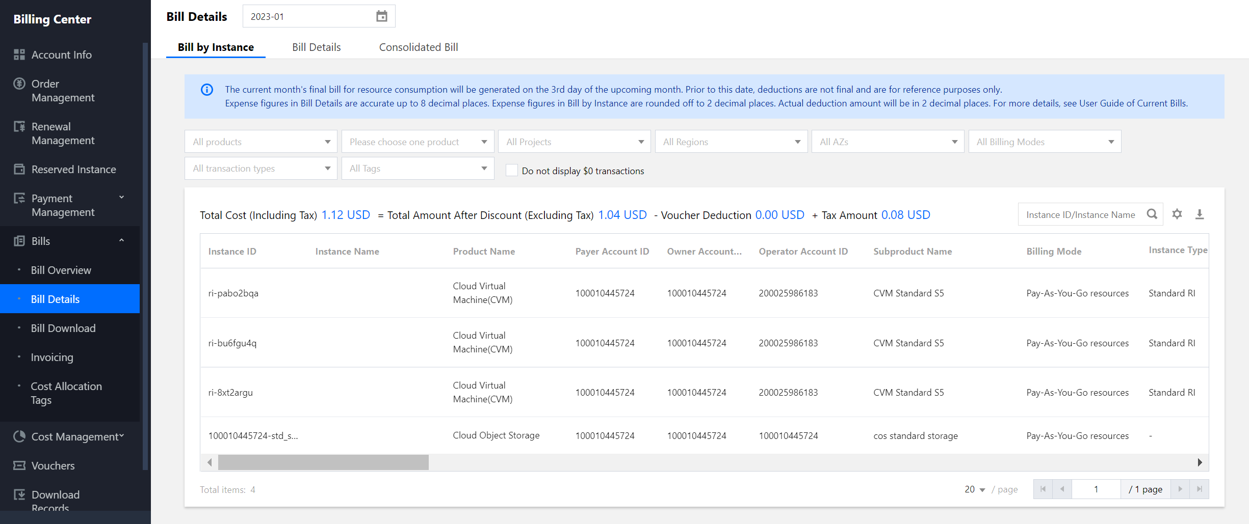Go to the last page arrow

click(x=1199, y=489)
